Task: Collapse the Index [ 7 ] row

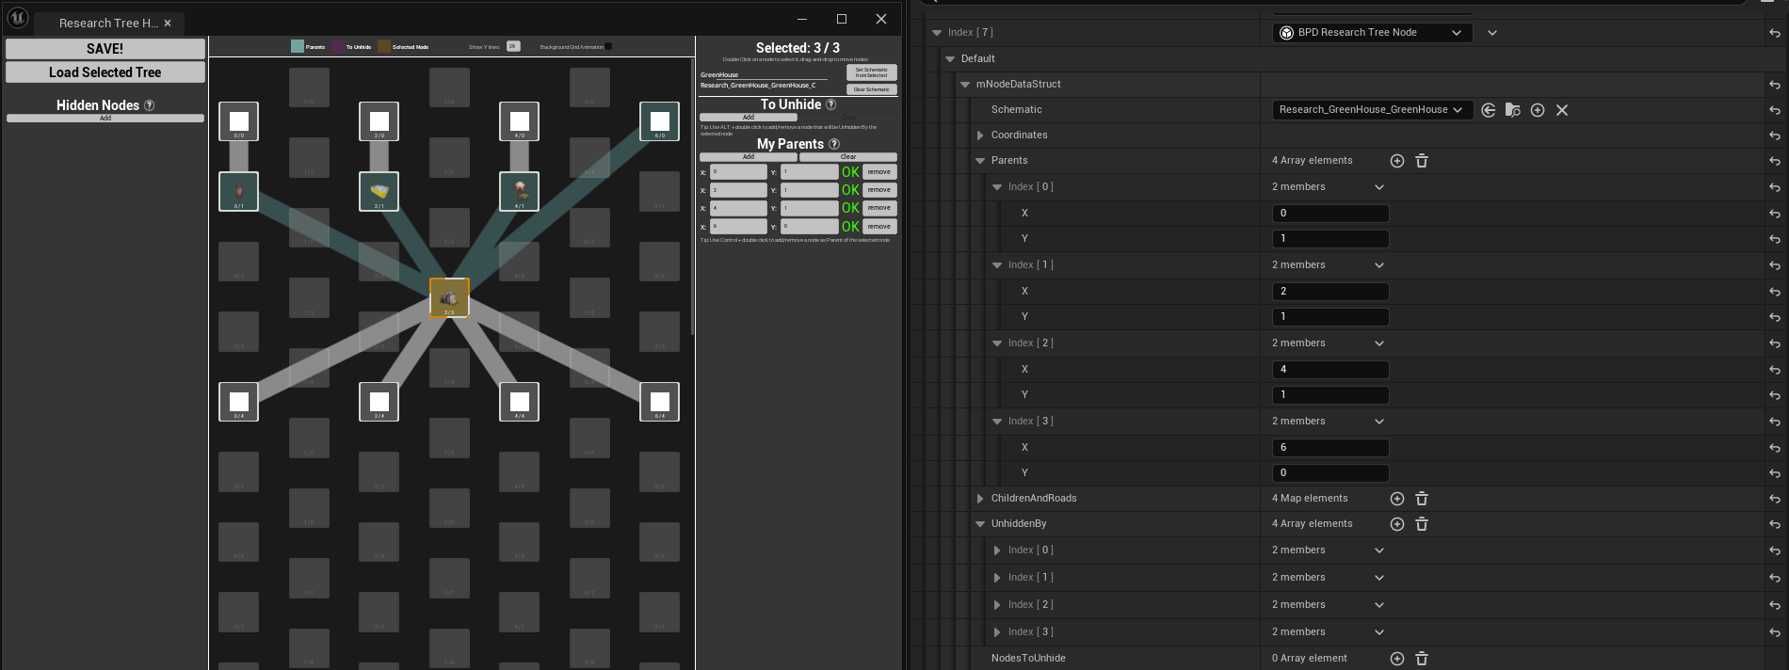Action: [x=937, y=33]
